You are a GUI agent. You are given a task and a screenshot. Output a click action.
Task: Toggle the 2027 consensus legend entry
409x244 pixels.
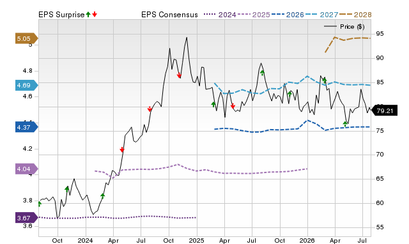(x=322, y=15)
